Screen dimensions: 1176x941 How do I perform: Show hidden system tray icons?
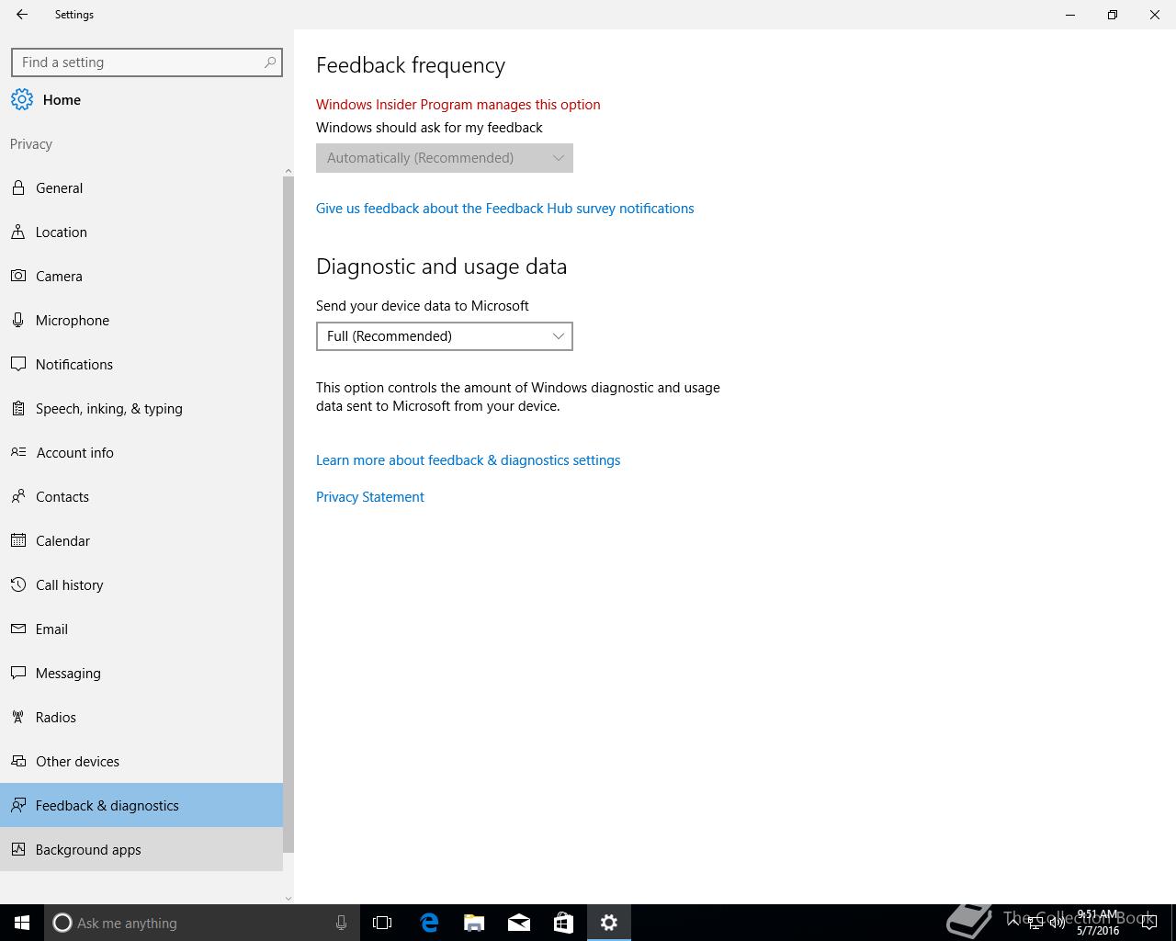tap(1013, 922)
